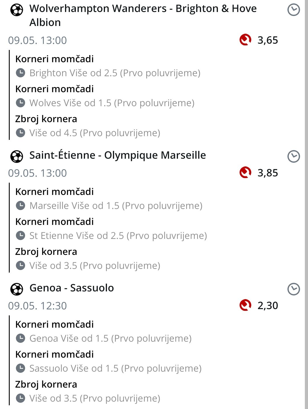308x409 pixels.
Task: Tap clock status icon for Saint-Étienne match
Action: coord(293,156)
